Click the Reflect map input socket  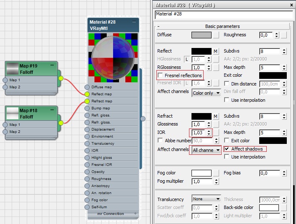coord(87,94)
